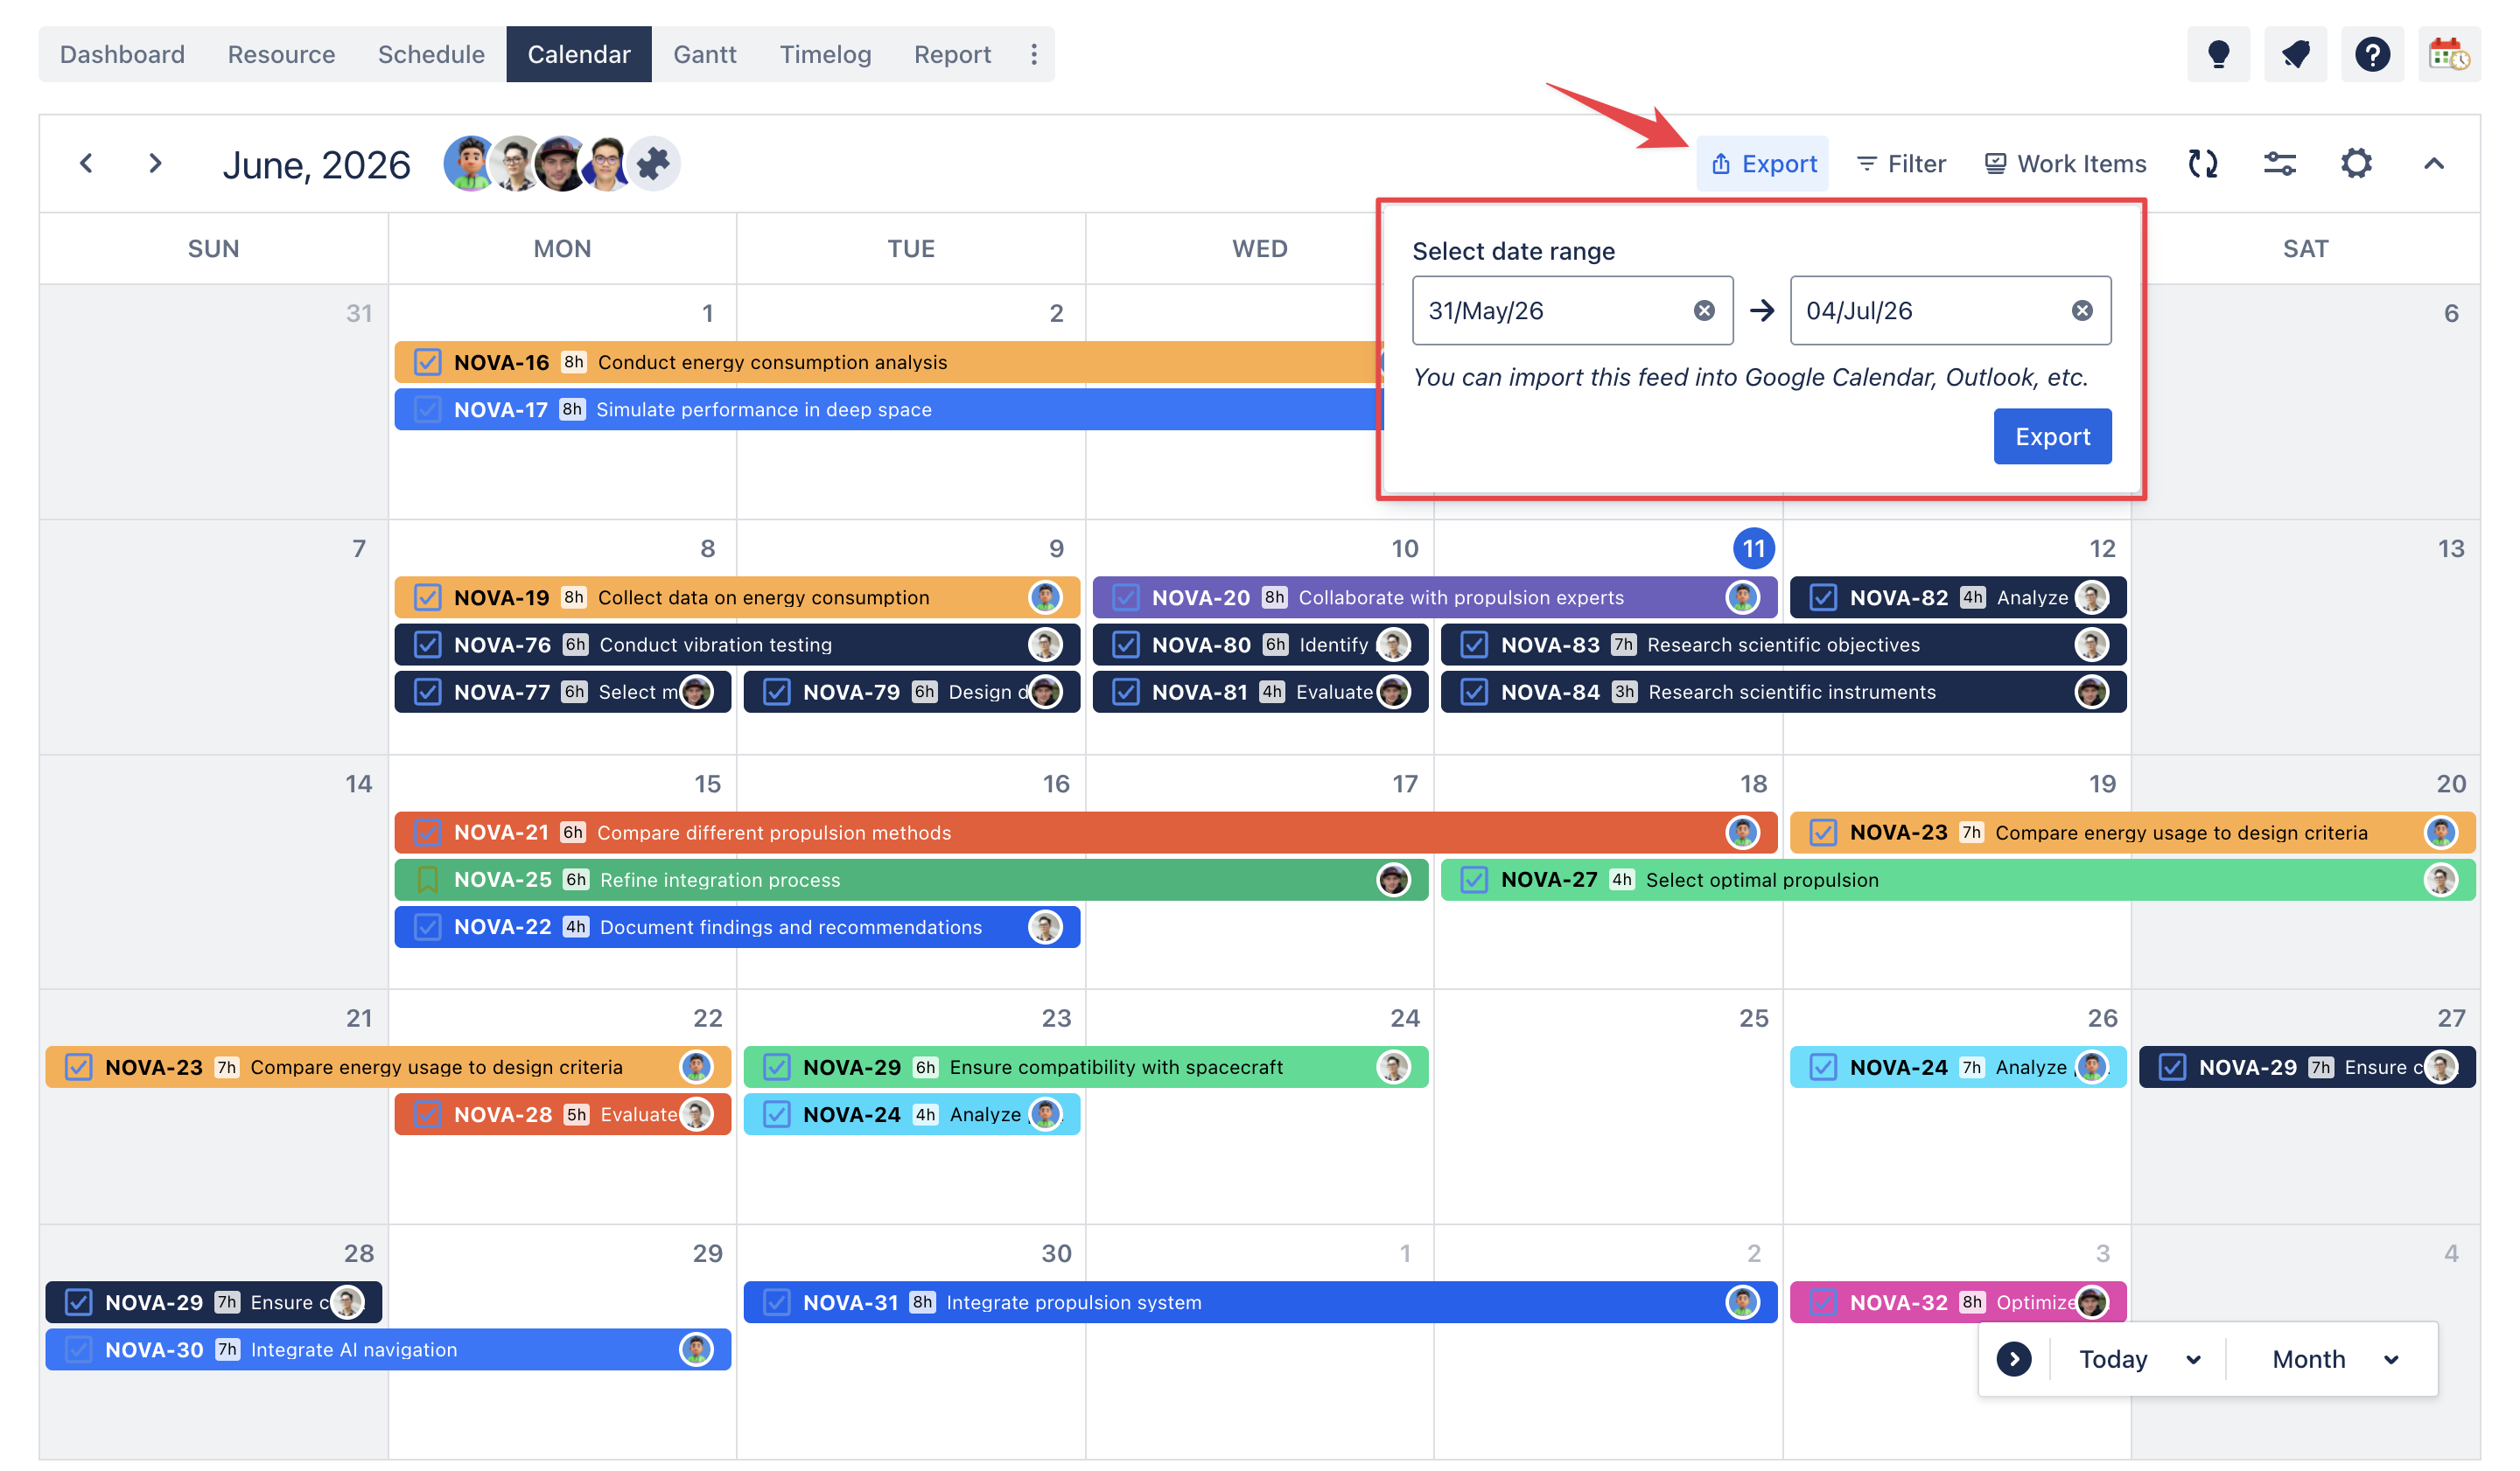Open the Filter option
2520x1471 pixels.
[1900, 163]
